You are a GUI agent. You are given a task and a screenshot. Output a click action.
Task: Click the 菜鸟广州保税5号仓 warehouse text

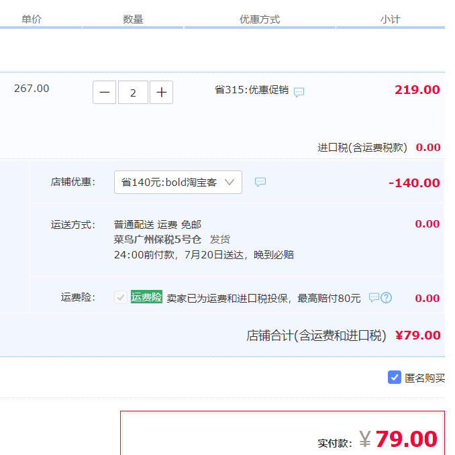(x=158, y=240)
